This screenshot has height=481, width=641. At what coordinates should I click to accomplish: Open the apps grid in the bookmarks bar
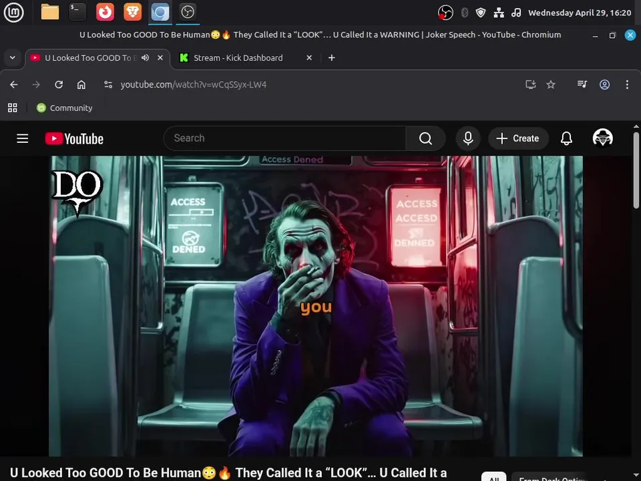13,108
